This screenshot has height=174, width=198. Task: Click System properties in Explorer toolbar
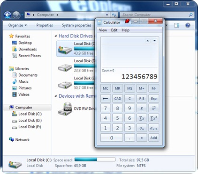coord(76,25)
